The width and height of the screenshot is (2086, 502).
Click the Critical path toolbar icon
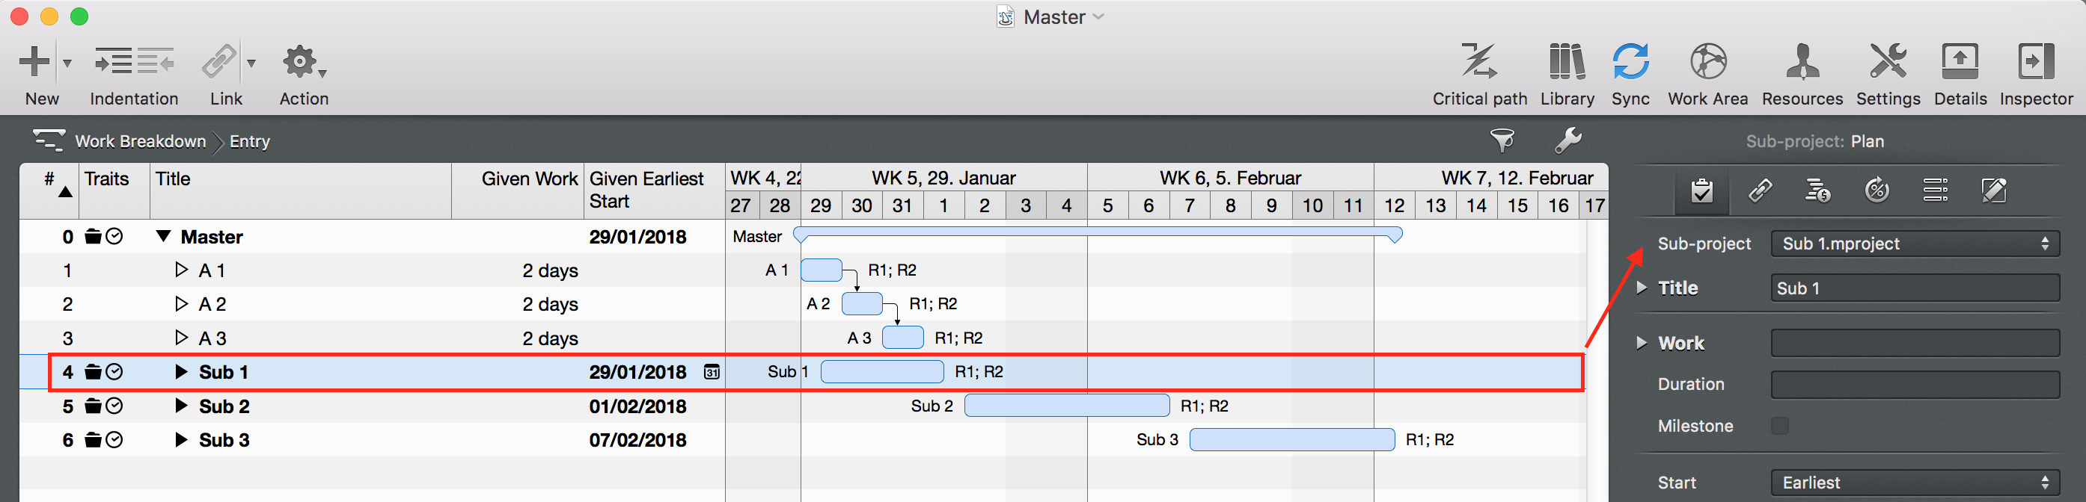tap(1478, 63)
